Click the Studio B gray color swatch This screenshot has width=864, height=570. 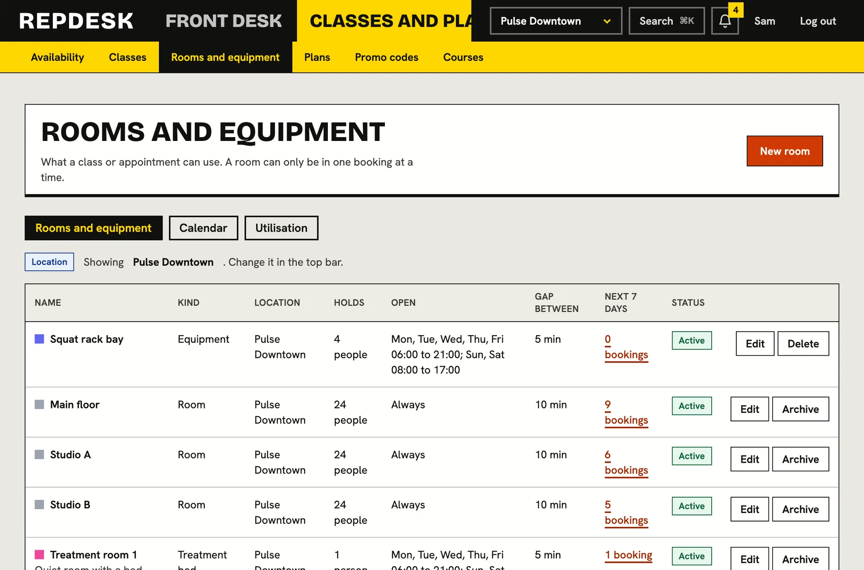39,504
